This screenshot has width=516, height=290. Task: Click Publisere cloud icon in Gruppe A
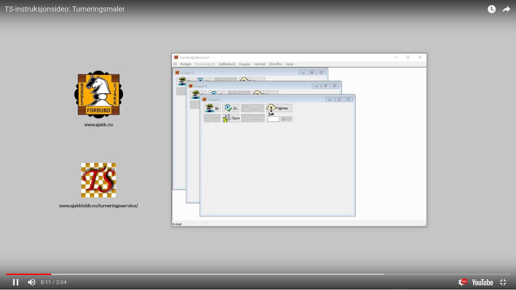point(244,79)
